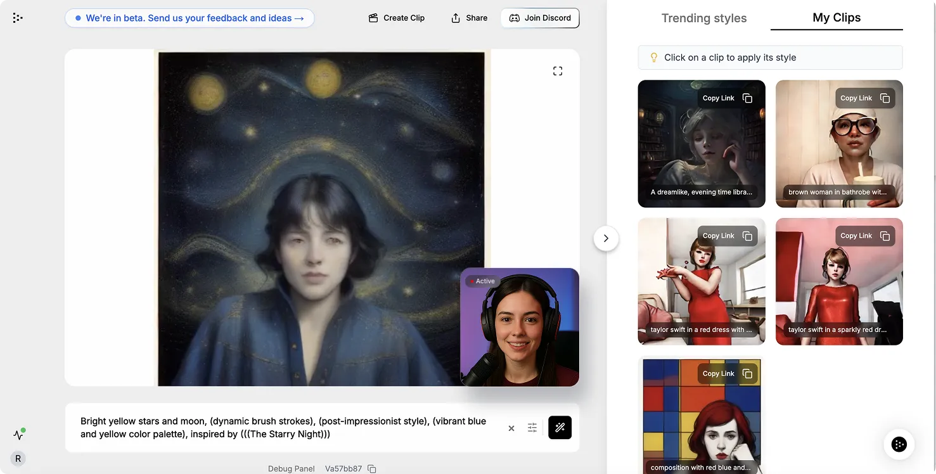Copy link of the dreamlike library clip

point(728,98)
